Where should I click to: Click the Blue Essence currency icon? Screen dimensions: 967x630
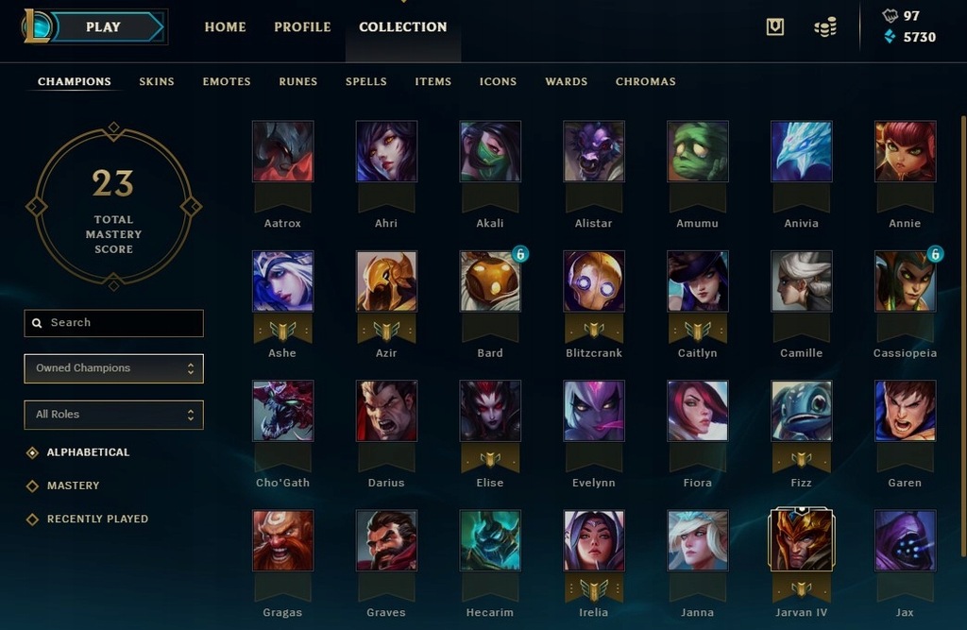click(890, 37)
